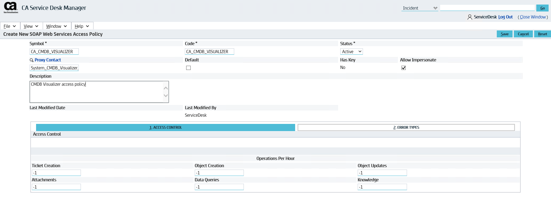This screenshot has width=551, height=200.
Task: Uncheck the Allow Impersonate checkbox
Action: (x=403, y=68)
